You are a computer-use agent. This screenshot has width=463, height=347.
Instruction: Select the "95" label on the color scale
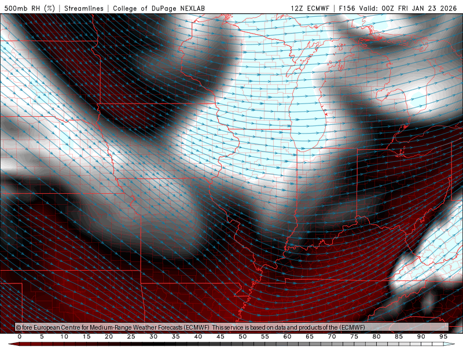coord(443,337)
